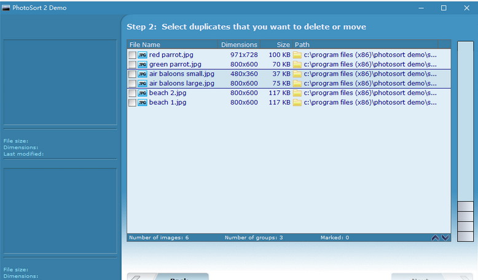Viewport: 478px width, 280px height.
Task: Sort list by Path column header
Action: [365, 44]
